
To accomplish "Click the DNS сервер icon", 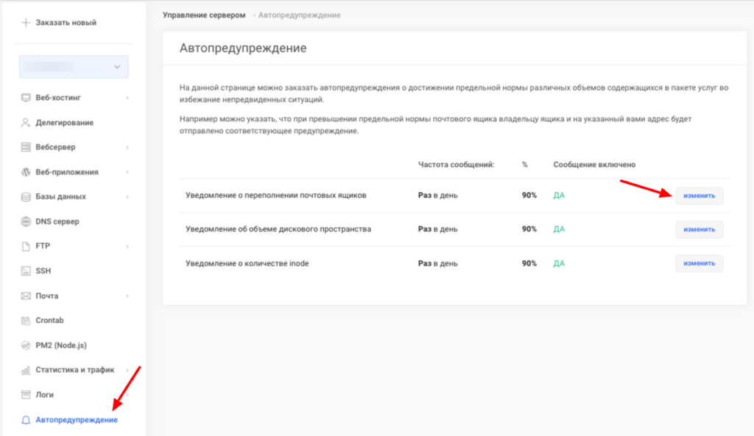I will tap(27, 221).
